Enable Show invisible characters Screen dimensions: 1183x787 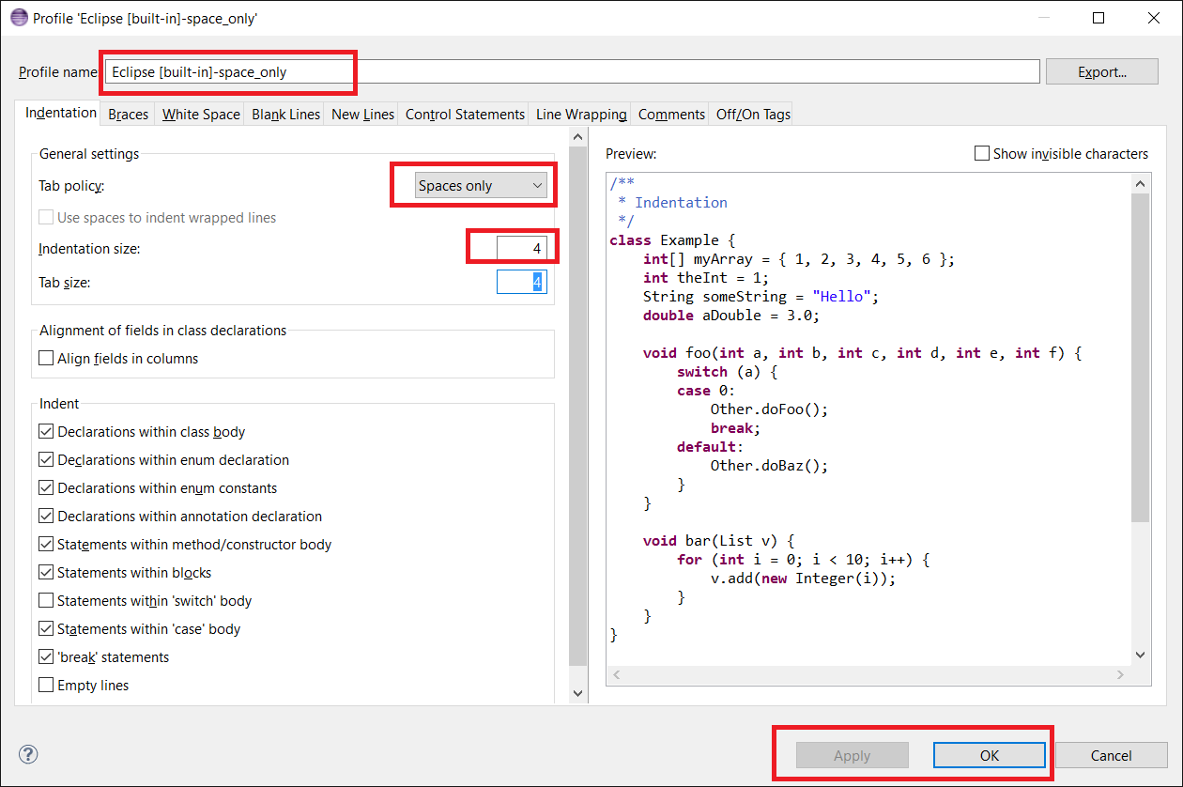[x=982, y=153]
